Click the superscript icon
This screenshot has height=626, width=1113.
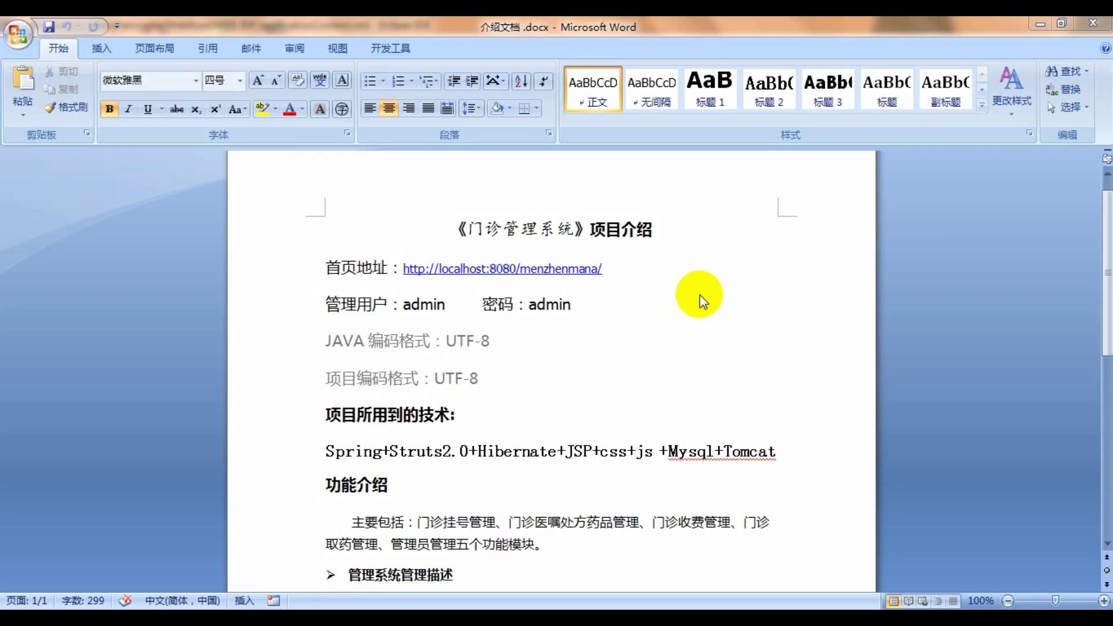point(215,108)
